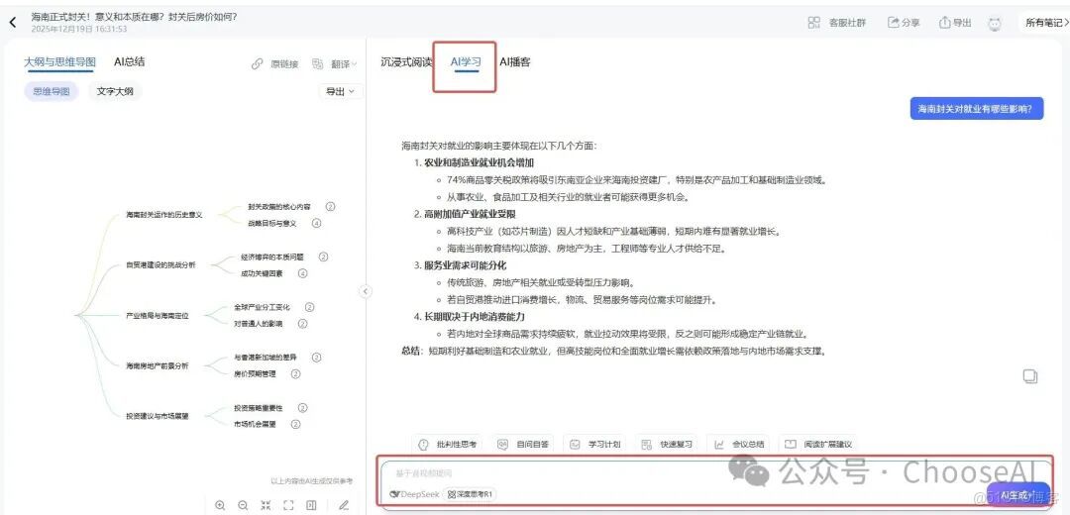
Task: Toggle 深度思考R1 deep thinking mode
Action: tap(471, 494)
